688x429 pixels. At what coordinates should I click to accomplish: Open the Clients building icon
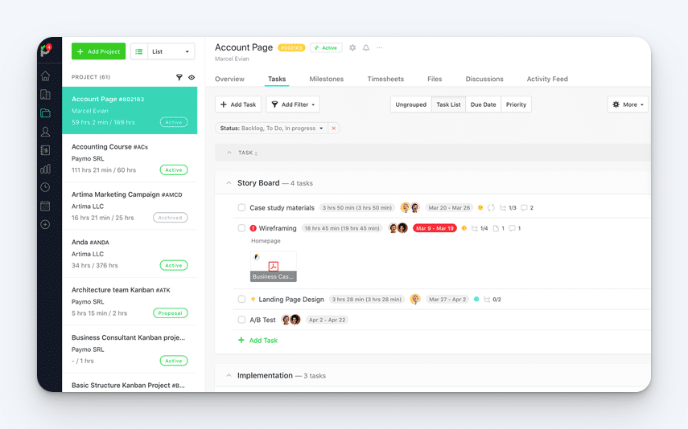[x=45, y=95]
